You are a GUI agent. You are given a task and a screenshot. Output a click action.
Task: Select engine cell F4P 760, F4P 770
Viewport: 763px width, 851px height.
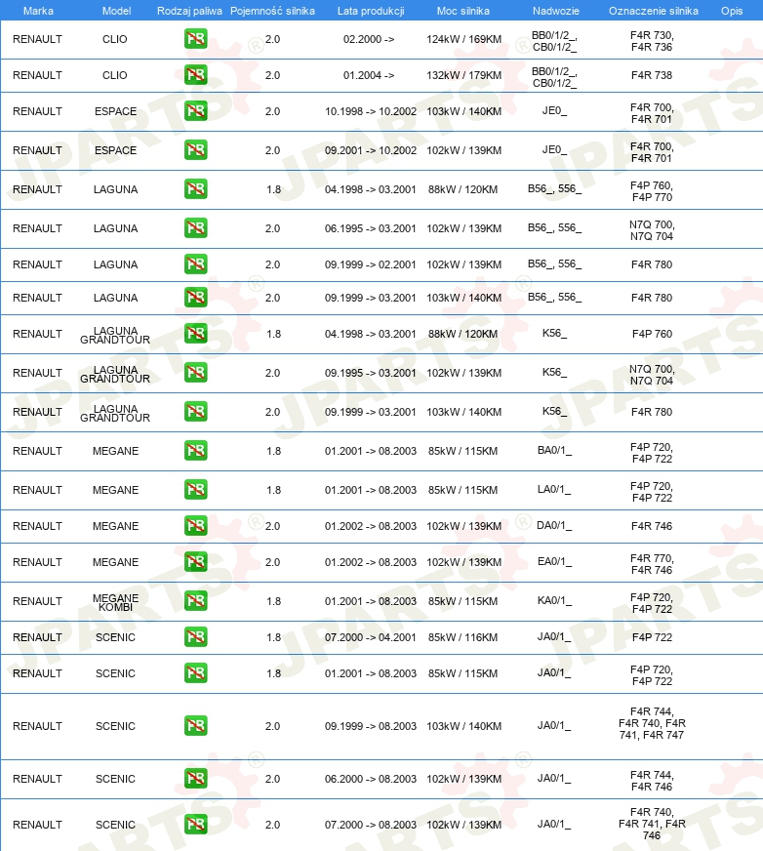pyautogui.click(x=652, y=191)
